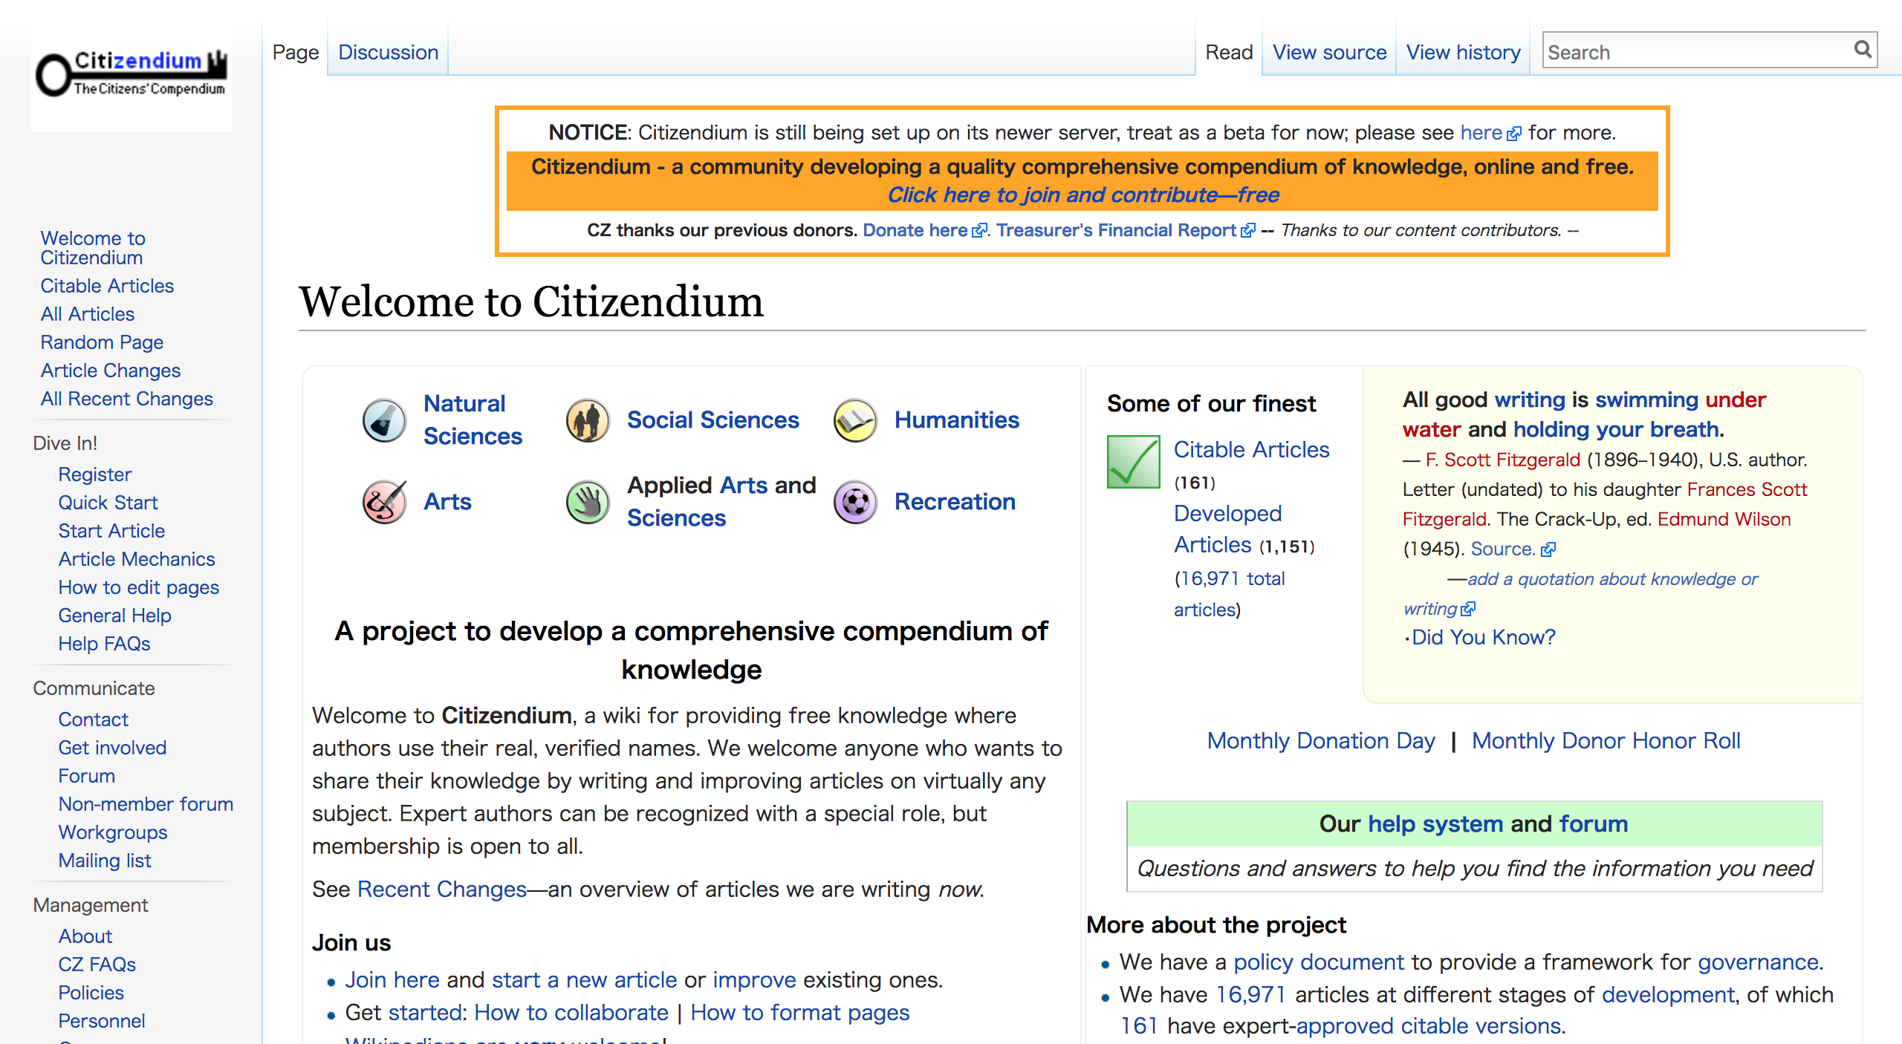
Task: Click the Did You Know? link
Action: coord(1483,637)
